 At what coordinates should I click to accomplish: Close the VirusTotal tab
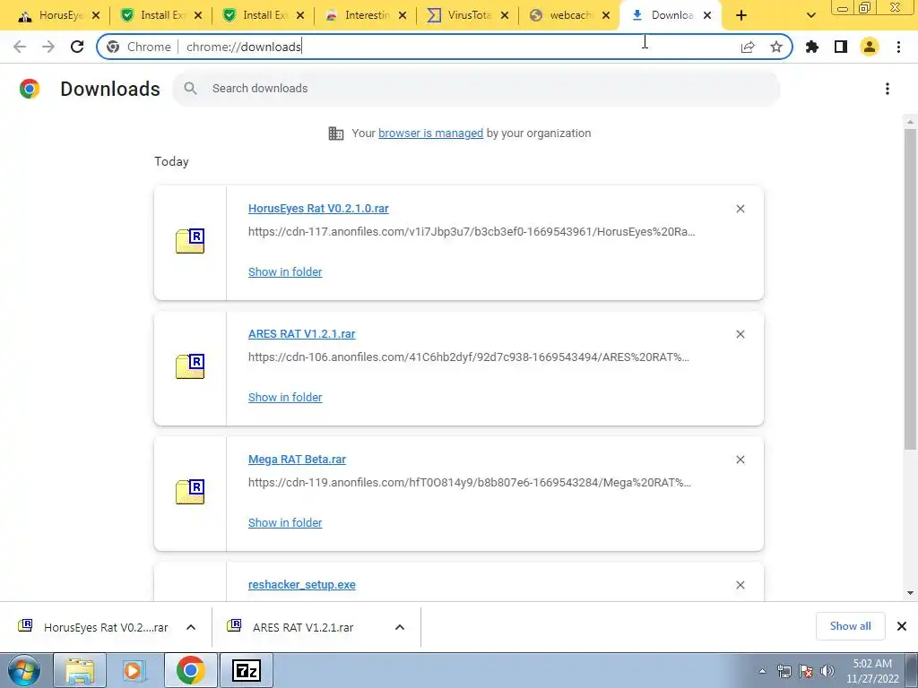(x=505, y=15)
